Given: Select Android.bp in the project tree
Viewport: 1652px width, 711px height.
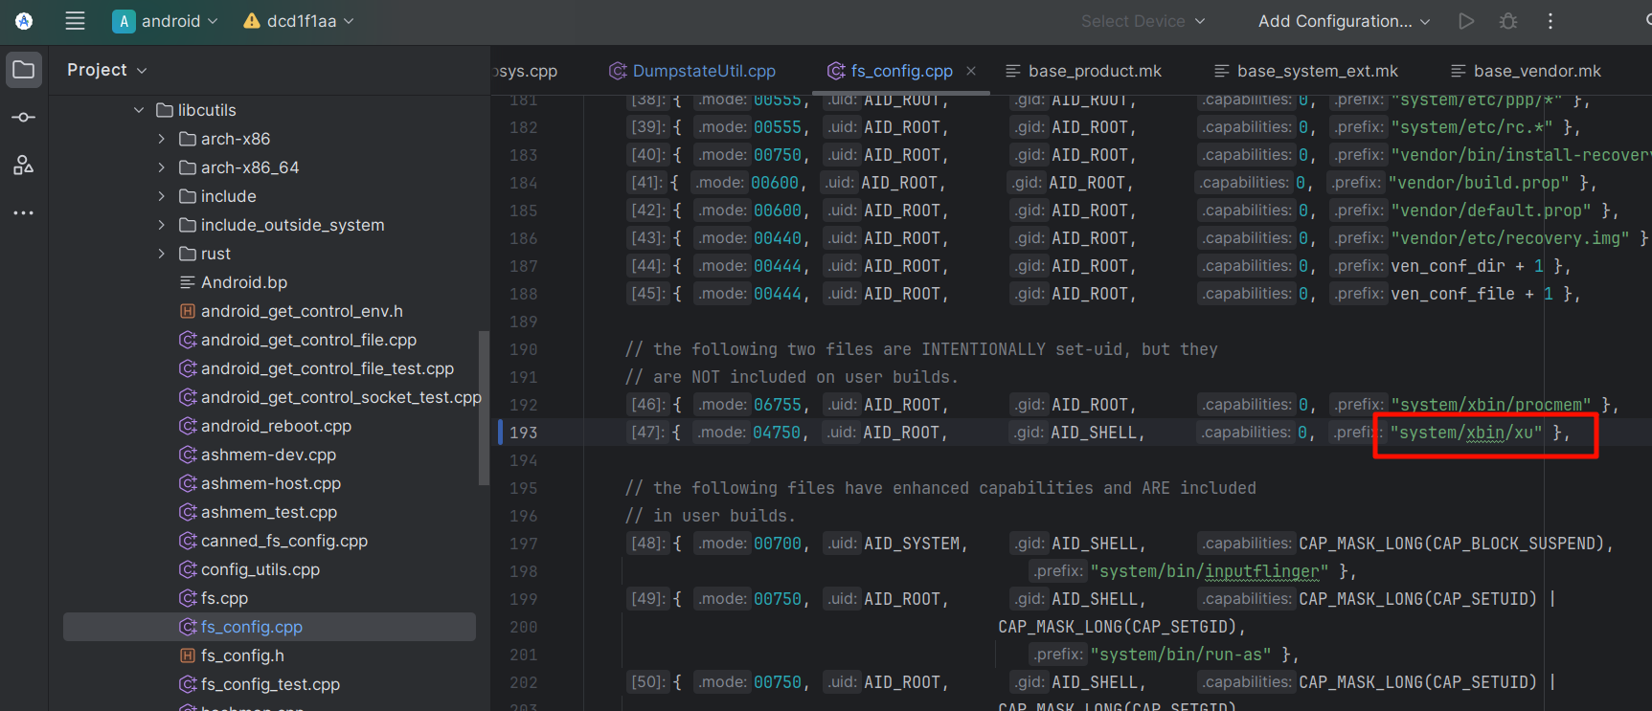Looking at the screenshot, I should [243, 282].
